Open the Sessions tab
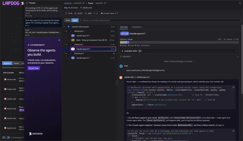The width and height of the screenshot is (243, 141). (7, 63)
